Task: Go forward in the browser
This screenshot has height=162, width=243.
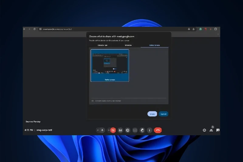Action: 29,29
